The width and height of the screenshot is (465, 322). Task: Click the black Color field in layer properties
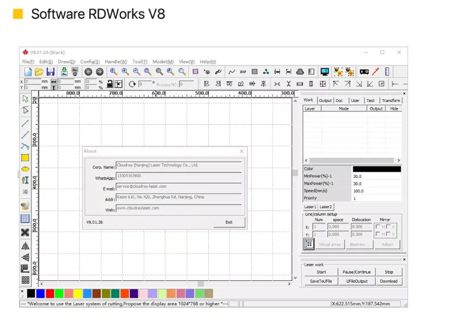[377, 169]
